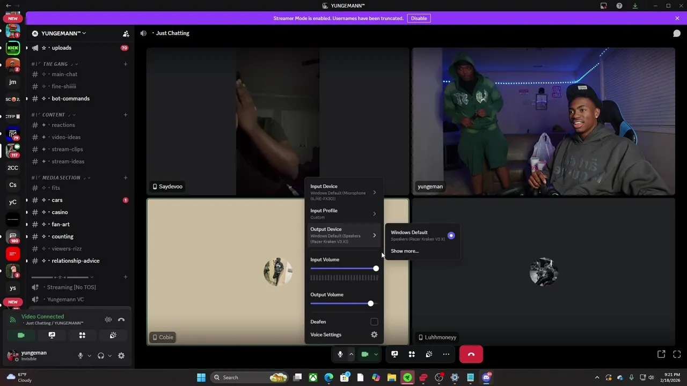Open soundboard in bottom call bar

pos(429,354)
